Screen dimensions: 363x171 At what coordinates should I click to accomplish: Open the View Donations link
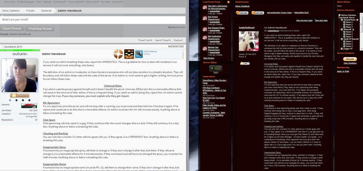click(350, 63)
